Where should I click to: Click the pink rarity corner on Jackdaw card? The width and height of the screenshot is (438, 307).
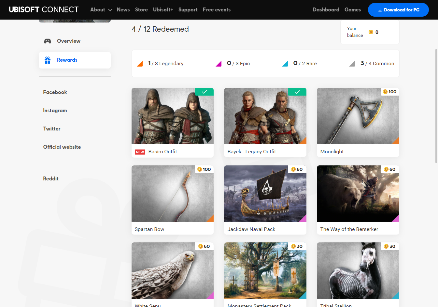(x=304, y=219)
